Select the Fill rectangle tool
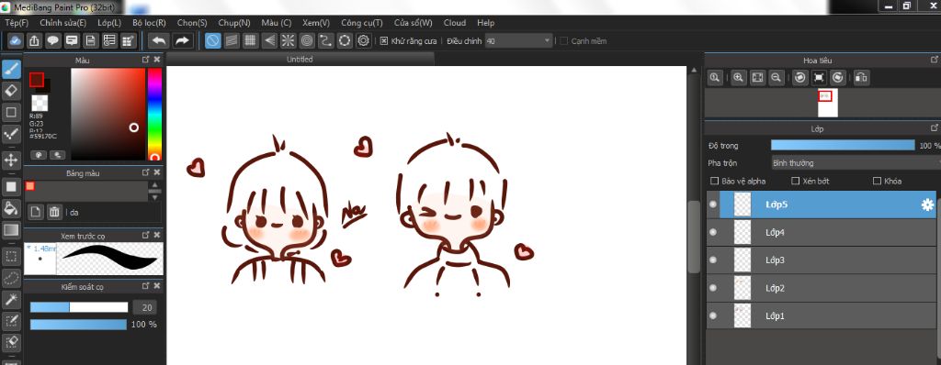This screenshot has height=365, width=941. 11,187
